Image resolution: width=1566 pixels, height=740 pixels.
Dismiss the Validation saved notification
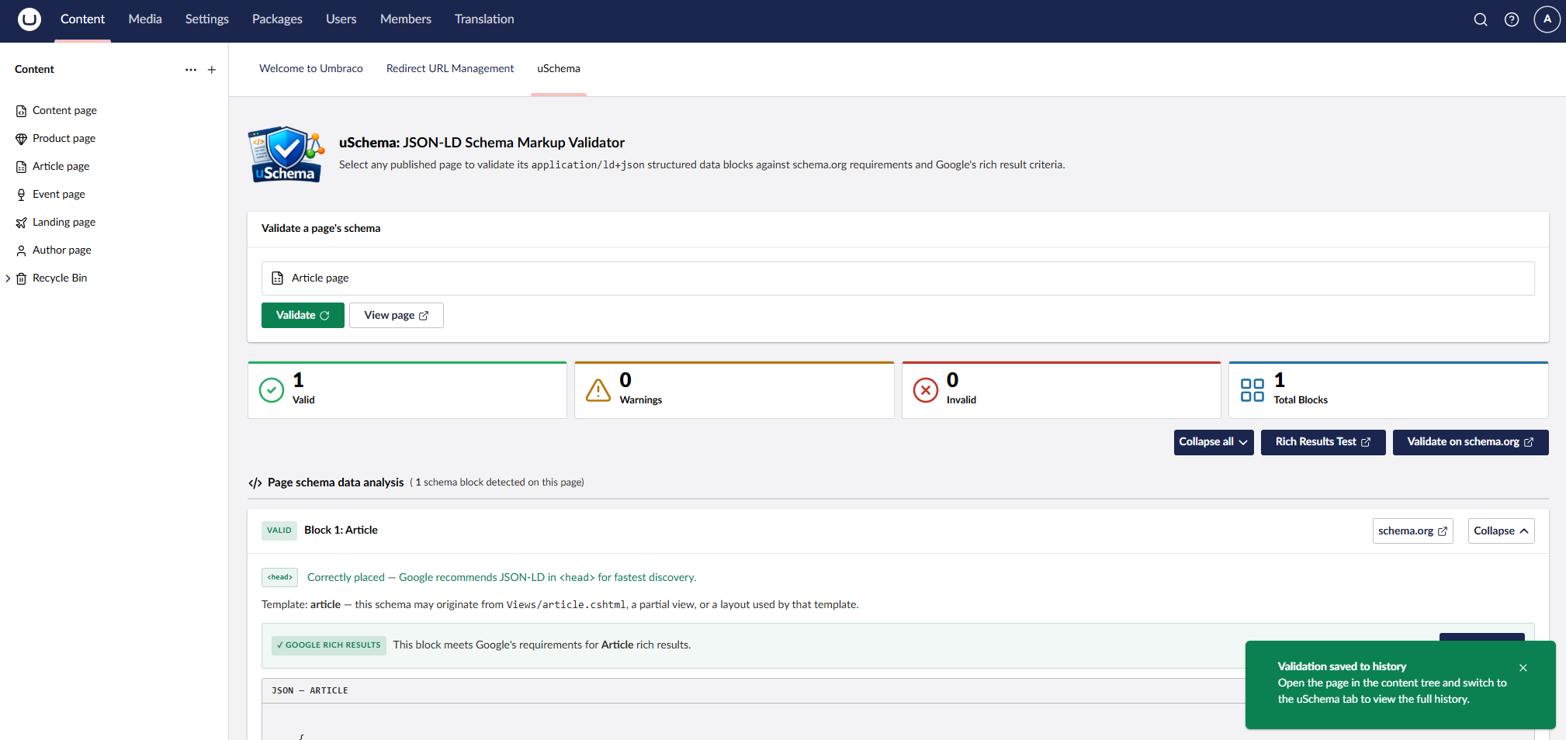1523,668
